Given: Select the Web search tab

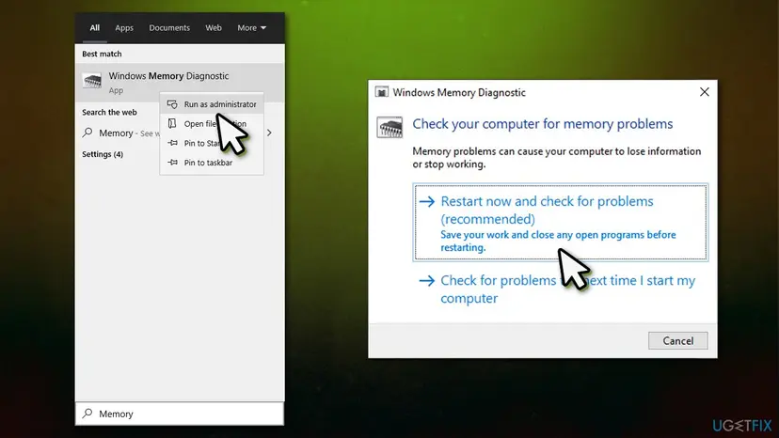Looking at the screenshot, I should (214, 28).
